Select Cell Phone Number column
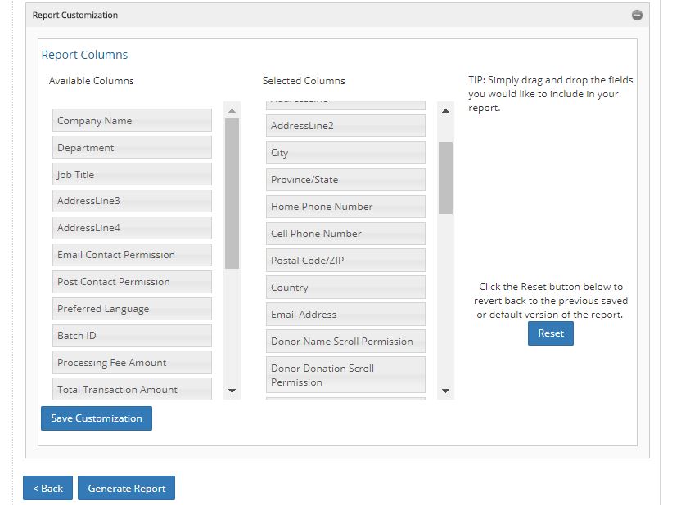Screen dimensions: 690x505 pyautogui.click(x=345, y=234)
